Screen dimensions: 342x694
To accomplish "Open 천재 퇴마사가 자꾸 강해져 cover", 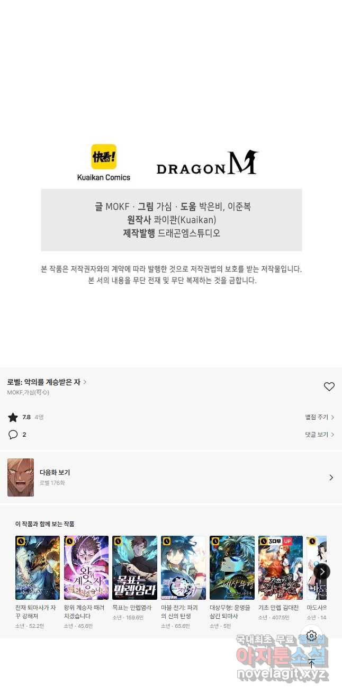I will click(x=38, y=567).
